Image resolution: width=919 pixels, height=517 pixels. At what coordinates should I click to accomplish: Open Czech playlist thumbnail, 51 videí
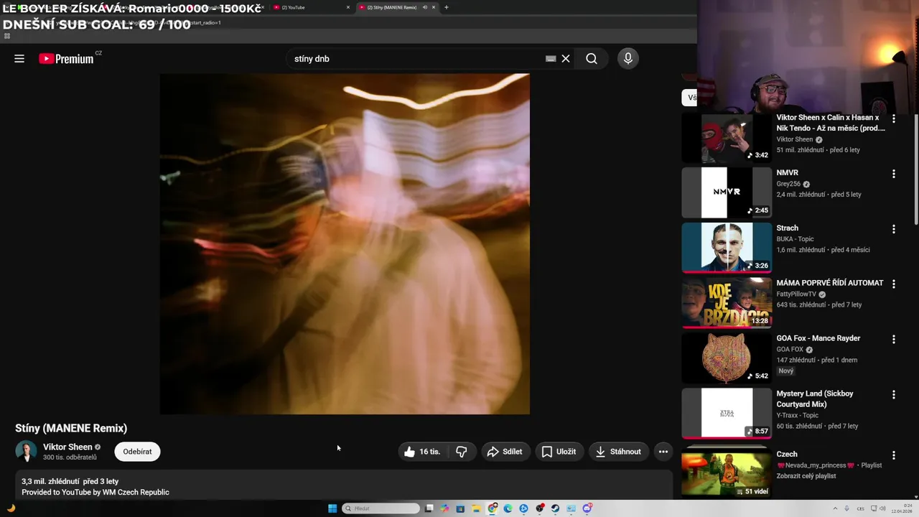[727, 472]
